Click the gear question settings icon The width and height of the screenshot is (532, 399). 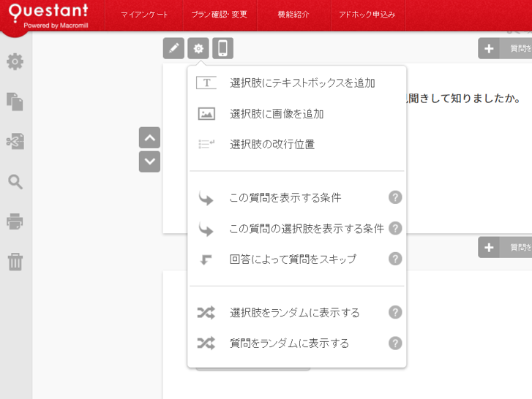click(x=198, y=49)
